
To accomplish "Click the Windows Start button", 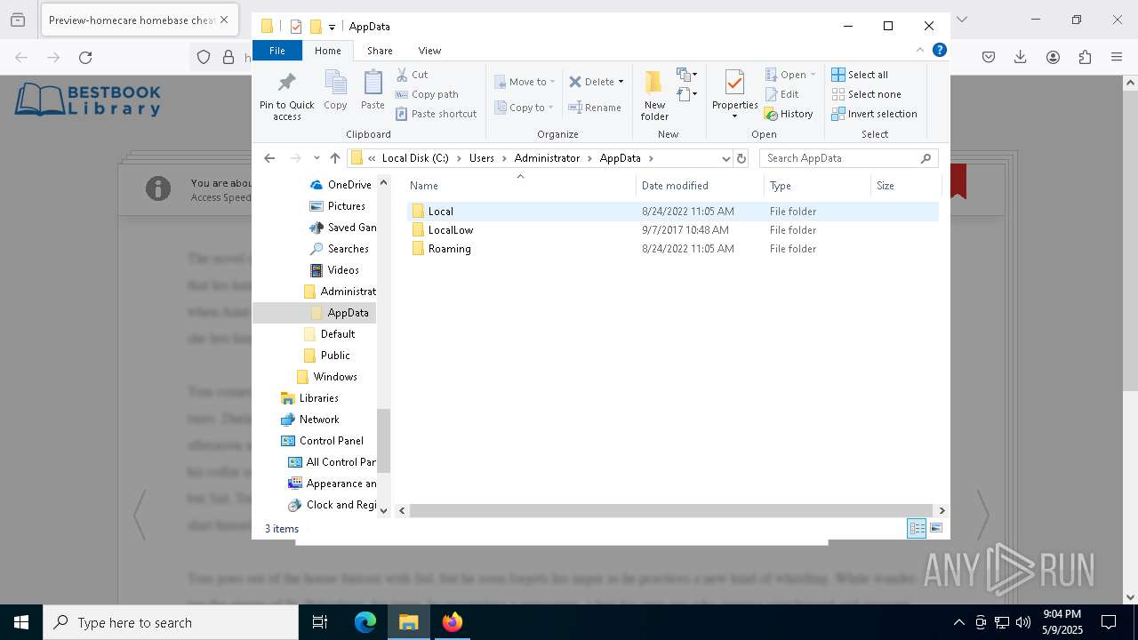I will [21, 622].
